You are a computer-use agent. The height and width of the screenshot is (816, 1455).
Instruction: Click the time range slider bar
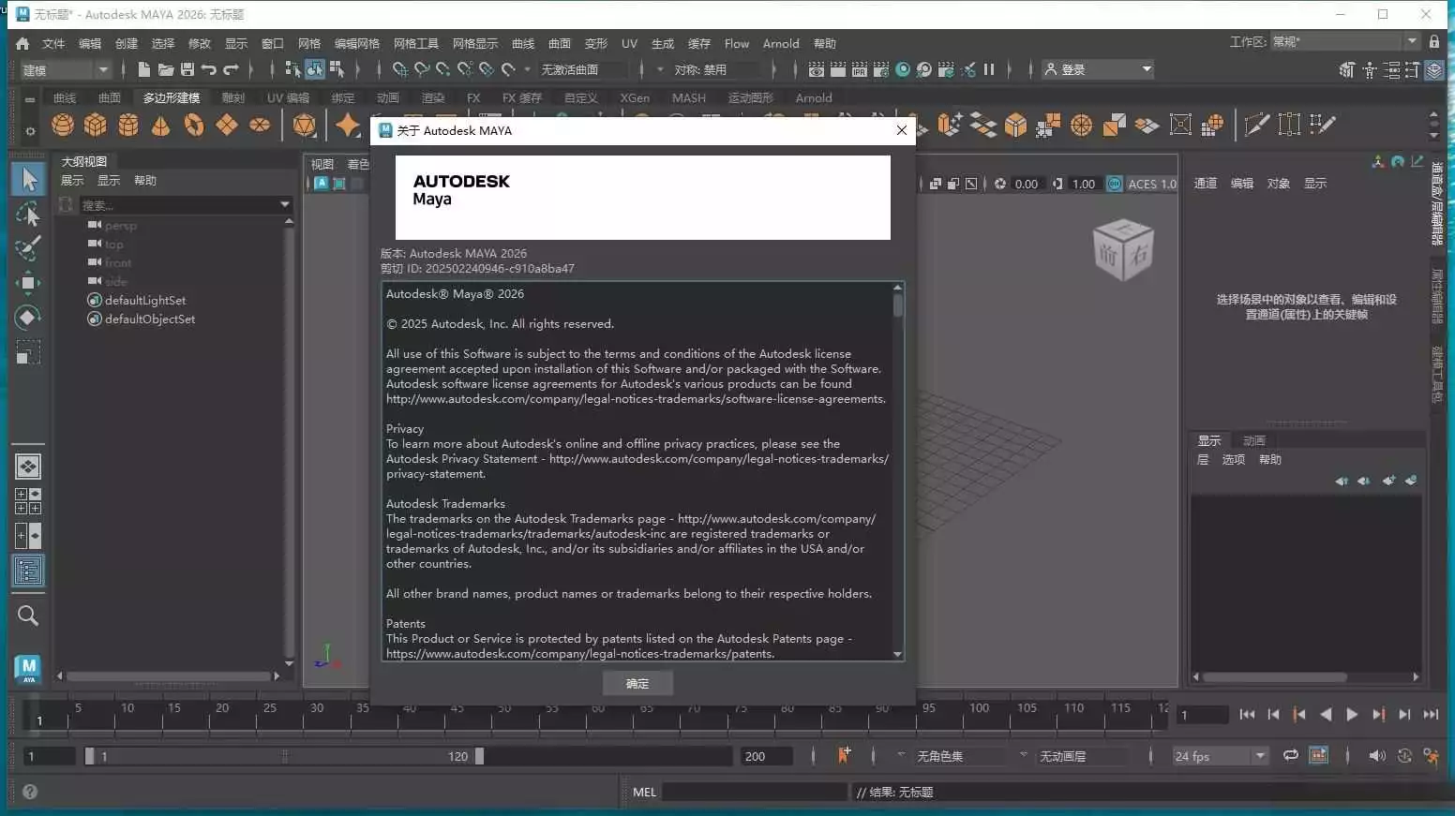(284, 756)
